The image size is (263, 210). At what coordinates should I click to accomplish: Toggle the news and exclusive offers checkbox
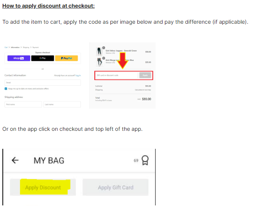[6, 89]
